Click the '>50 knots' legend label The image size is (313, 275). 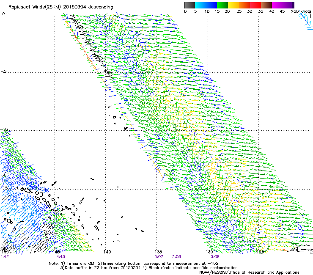[301, 11]
